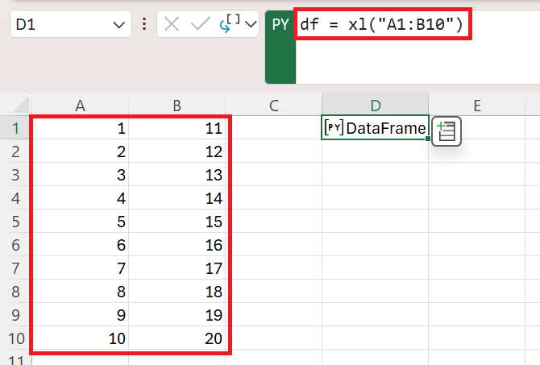Click the Select All corner of the grid

tap(15, 105)
